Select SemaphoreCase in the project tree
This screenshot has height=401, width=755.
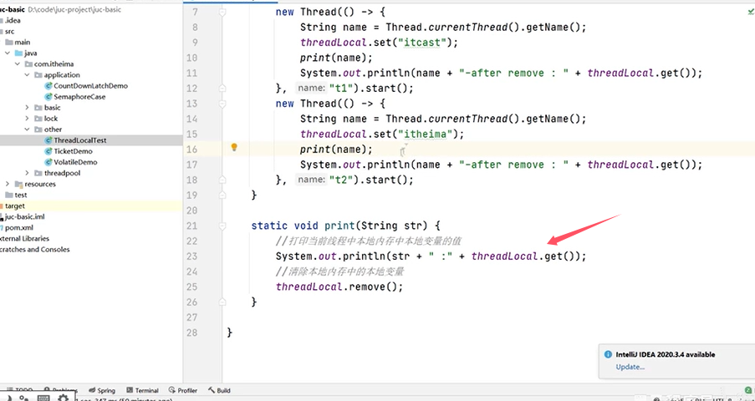pyautogui.click(x=79, y=97)
